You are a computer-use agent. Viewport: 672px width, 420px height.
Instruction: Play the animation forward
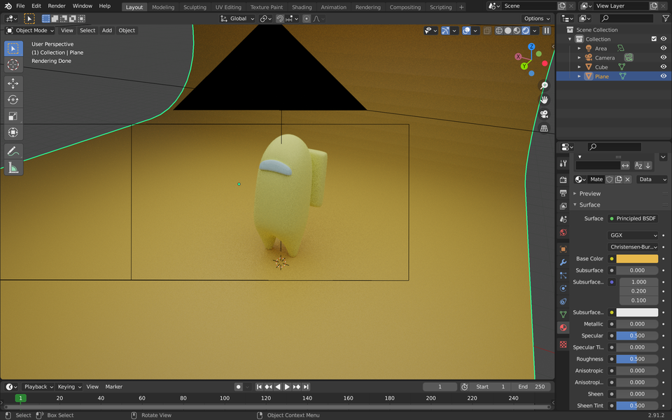click(x=287, y=386)
